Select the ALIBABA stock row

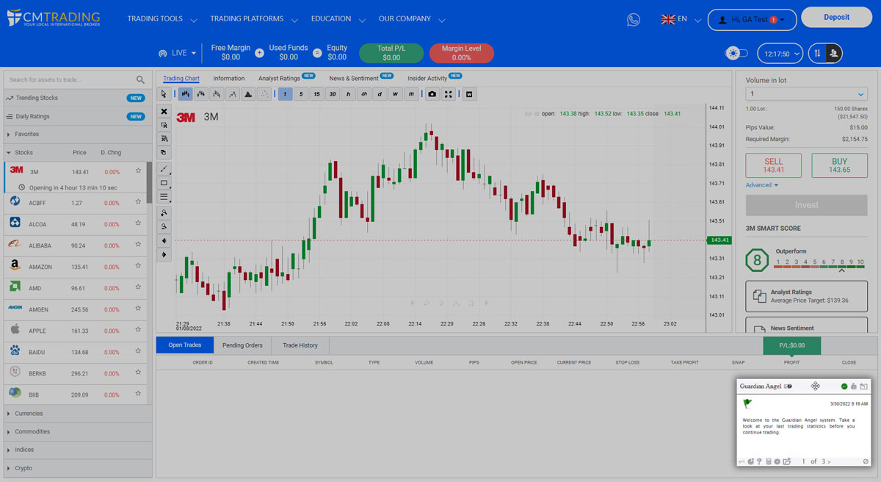click(x=75, y=245)
